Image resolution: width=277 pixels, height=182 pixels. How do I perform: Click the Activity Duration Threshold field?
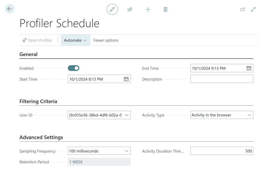point(222,151)
